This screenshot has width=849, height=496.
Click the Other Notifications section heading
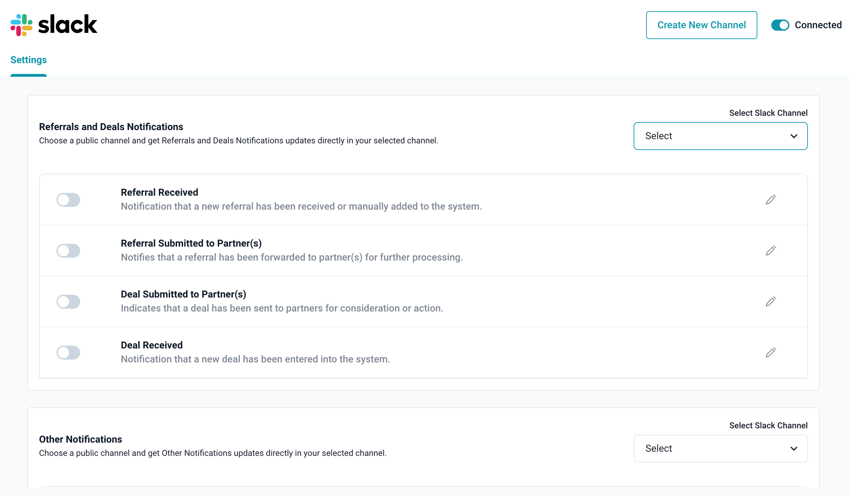(x=81, y=439)
